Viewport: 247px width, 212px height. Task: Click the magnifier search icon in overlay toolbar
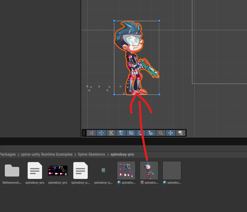161,133
